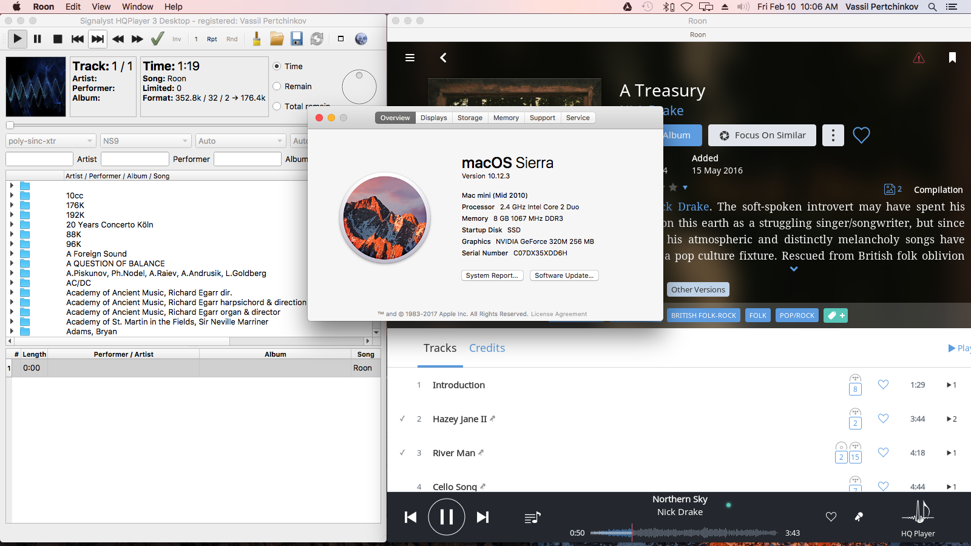This screenshot has width=971, height=546.
Task: Click the HQPlayer play button
Action: pos(18,39)
